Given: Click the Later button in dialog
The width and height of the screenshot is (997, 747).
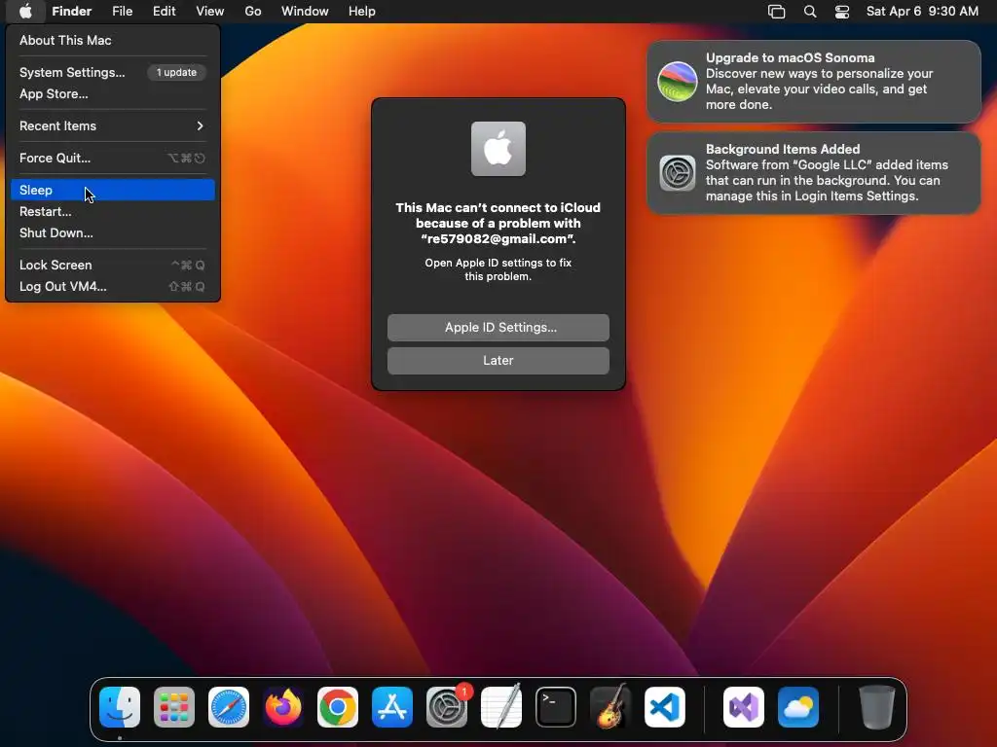Looking at the screenshot, I should tap(498, 360).
